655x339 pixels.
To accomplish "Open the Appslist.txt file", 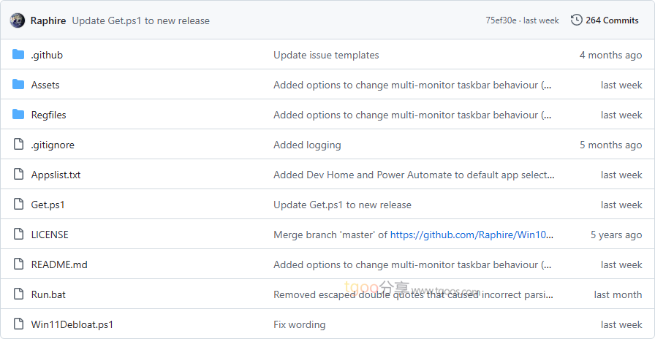I will coord(56,175).
